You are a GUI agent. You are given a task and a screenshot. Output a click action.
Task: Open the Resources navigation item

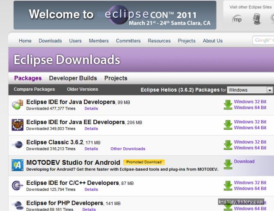(x=159, y=41)
